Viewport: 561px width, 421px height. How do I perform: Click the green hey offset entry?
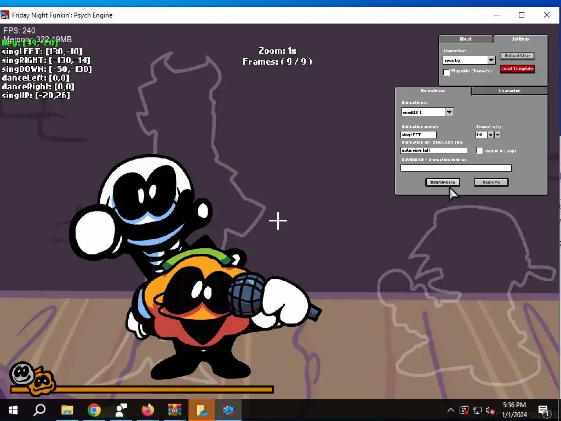click(30, 43)
